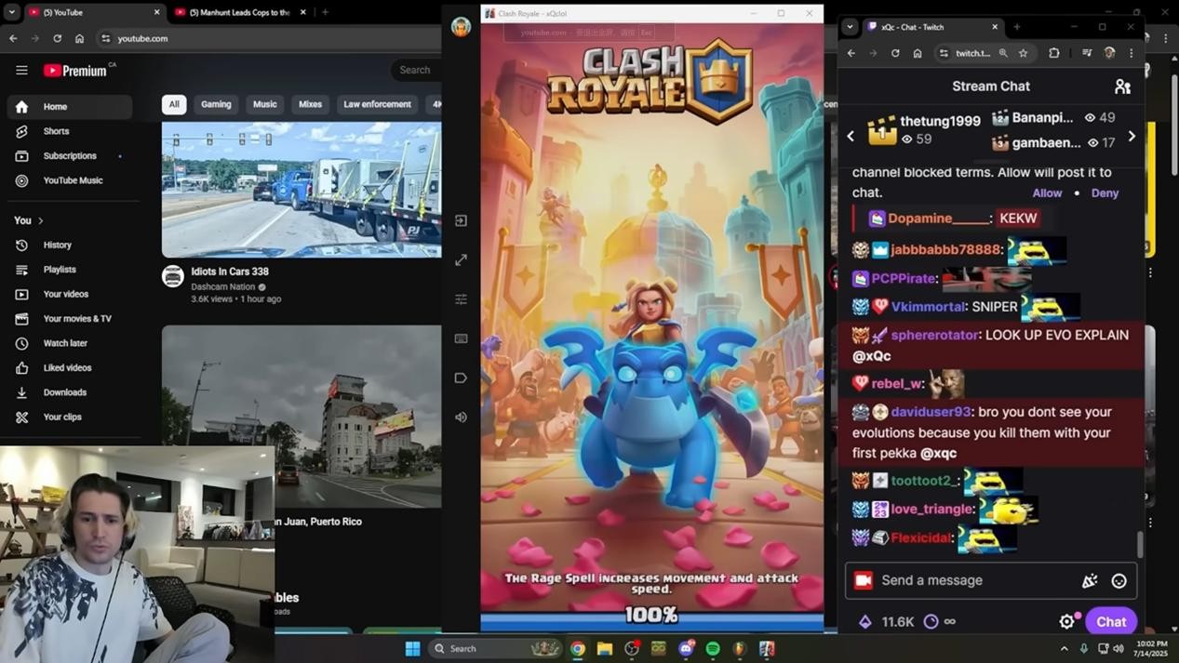Reload the Twitch chat browser page
Screen dimensions: 1179x663
pyautogui.click(x=895, y=54)
